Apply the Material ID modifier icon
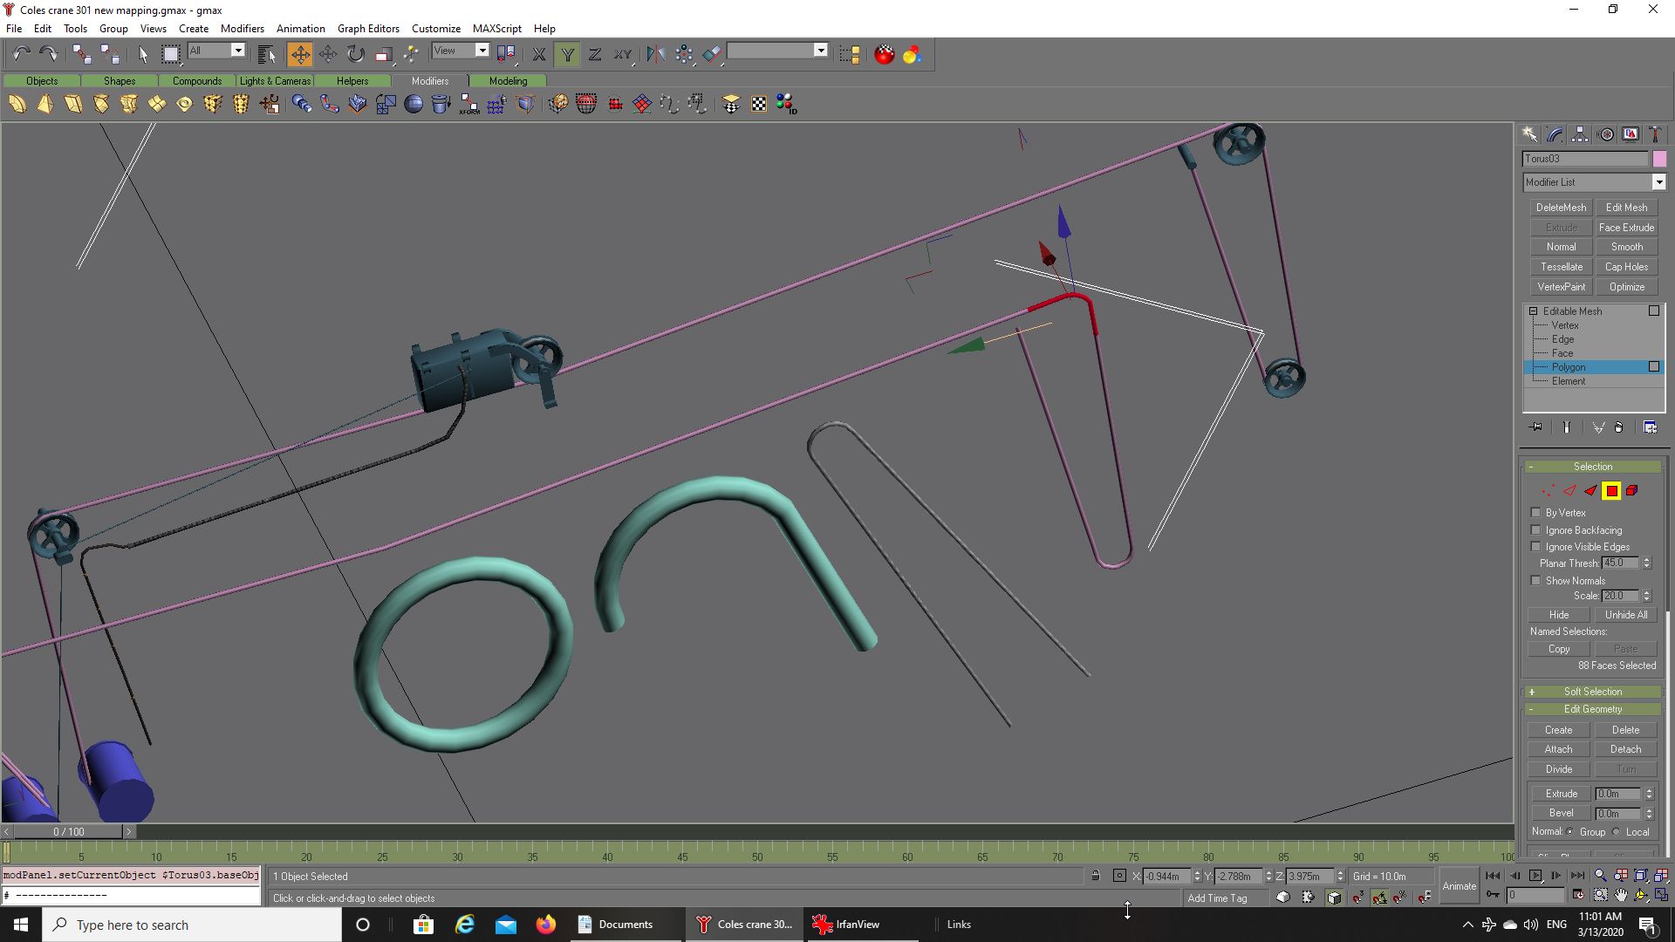Image resolution: width=1675 pixels, height=942 pixels. (786, 105)
